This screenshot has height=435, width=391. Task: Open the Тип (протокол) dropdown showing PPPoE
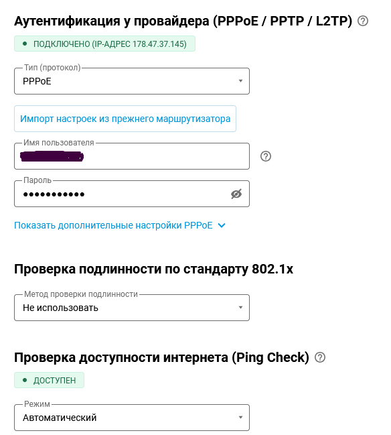point(132,81)
